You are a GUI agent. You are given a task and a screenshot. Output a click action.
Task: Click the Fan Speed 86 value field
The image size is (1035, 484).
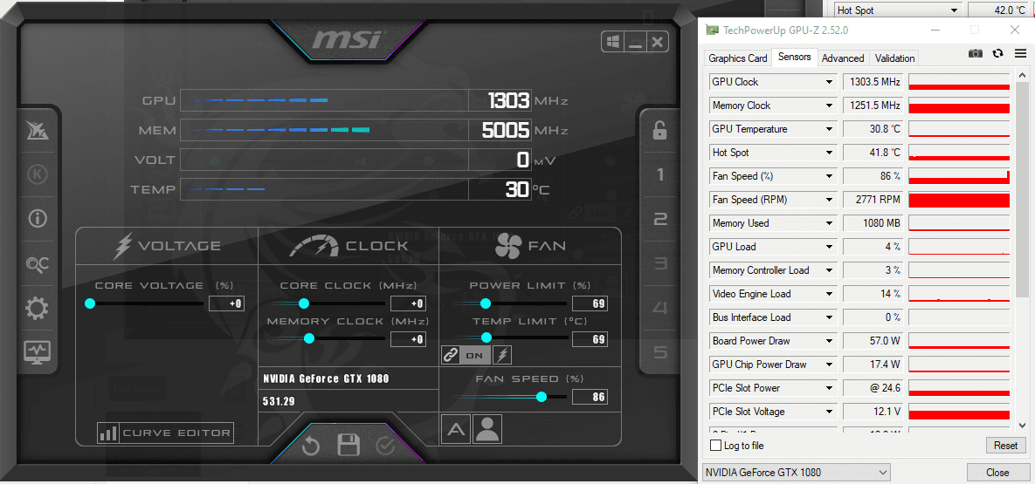(x=590, y=397)
